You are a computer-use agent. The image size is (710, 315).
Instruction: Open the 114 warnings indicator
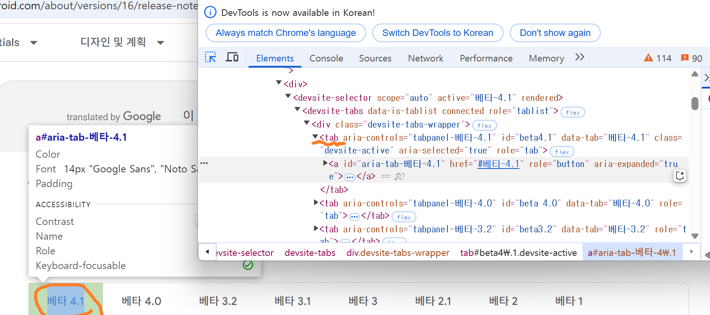coord(657,58)
